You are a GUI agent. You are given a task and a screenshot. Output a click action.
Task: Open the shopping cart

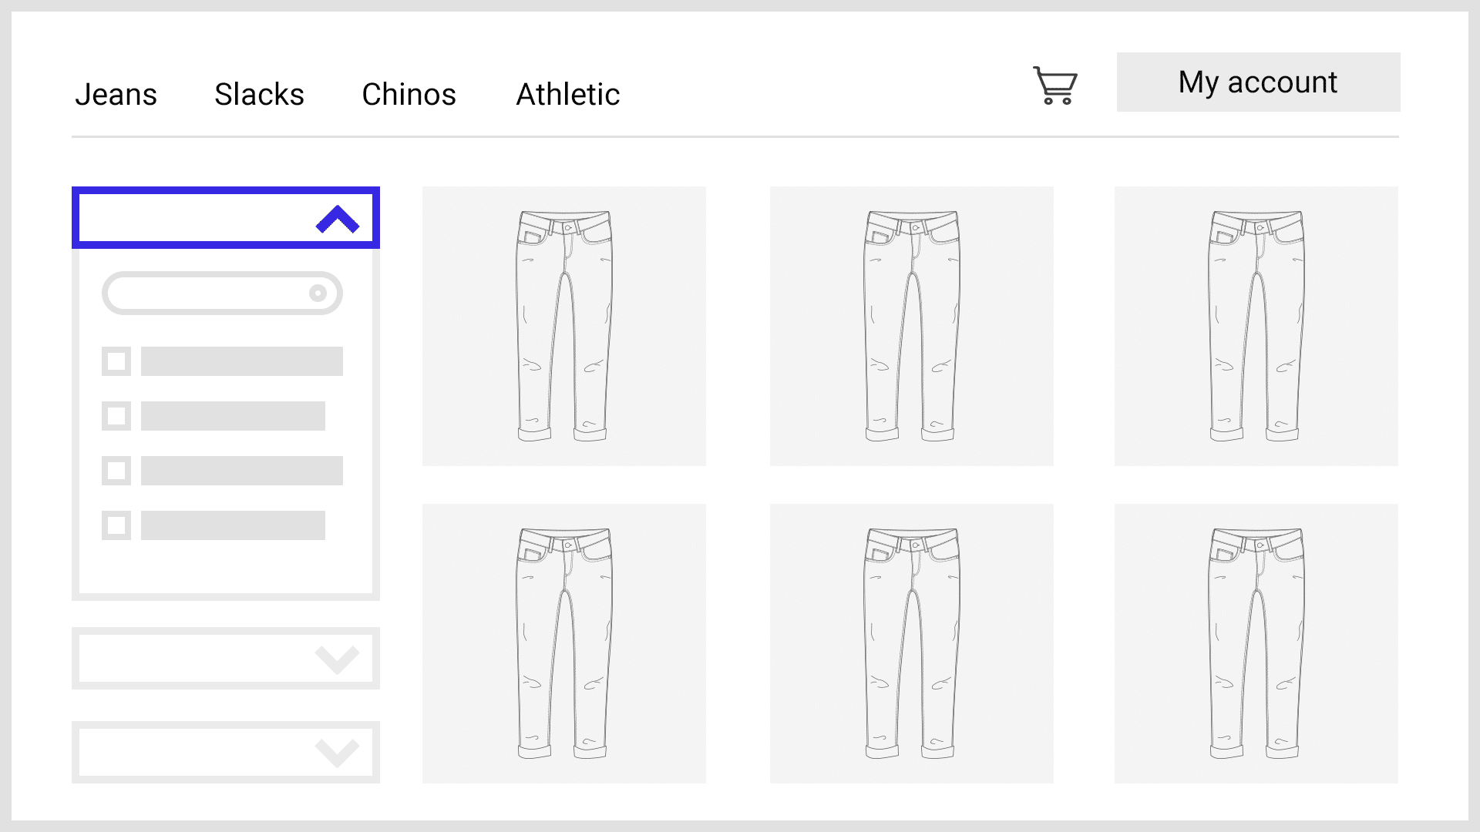coord(1055,85)
